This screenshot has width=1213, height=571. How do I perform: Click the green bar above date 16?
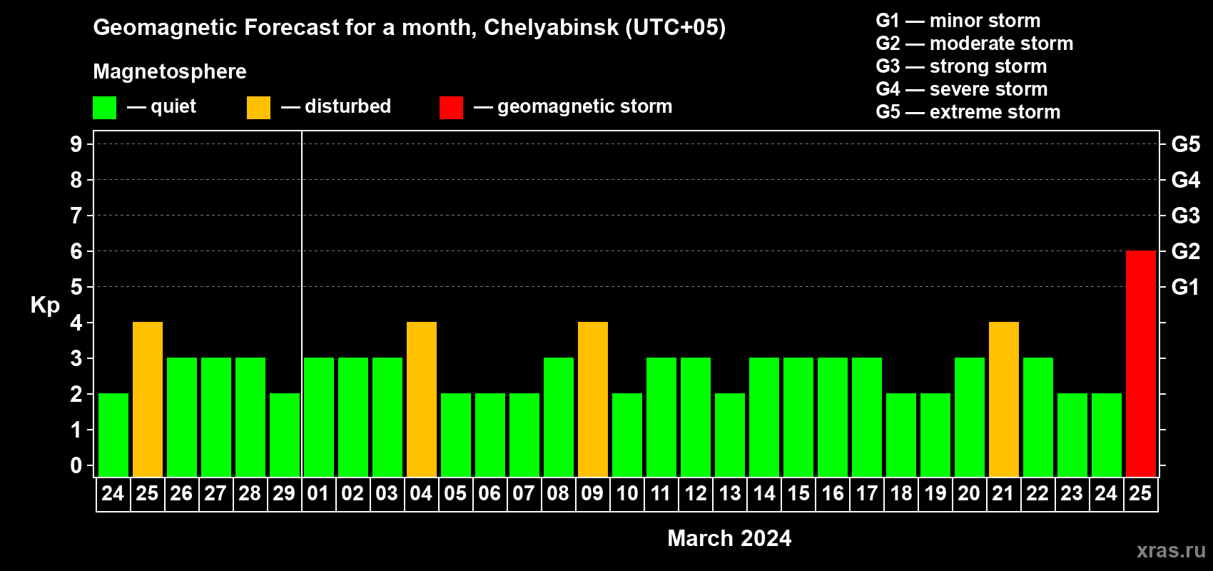[x=832, y=417]
